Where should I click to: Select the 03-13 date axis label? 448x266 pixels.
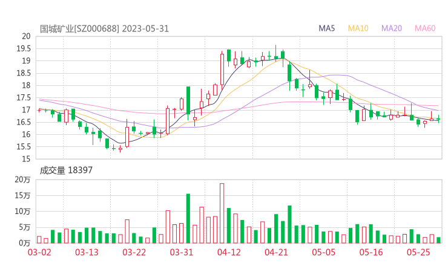pyautogui.click(x=87, y=252)
